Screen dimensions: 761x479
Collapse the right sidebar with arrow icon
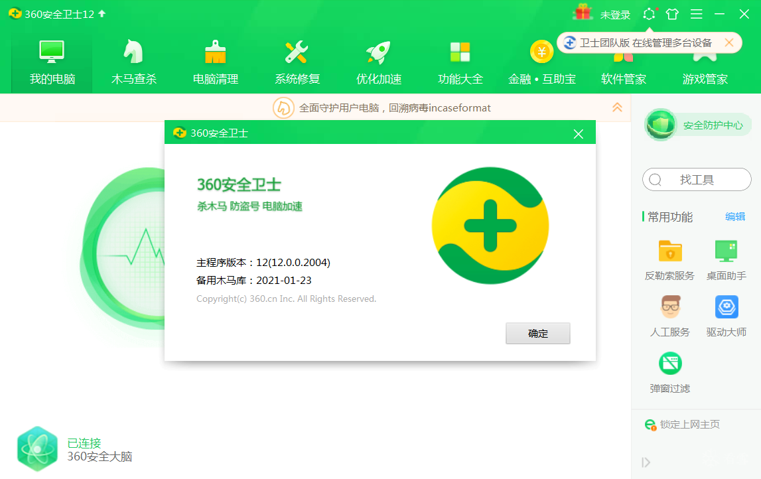click(646, 462)
